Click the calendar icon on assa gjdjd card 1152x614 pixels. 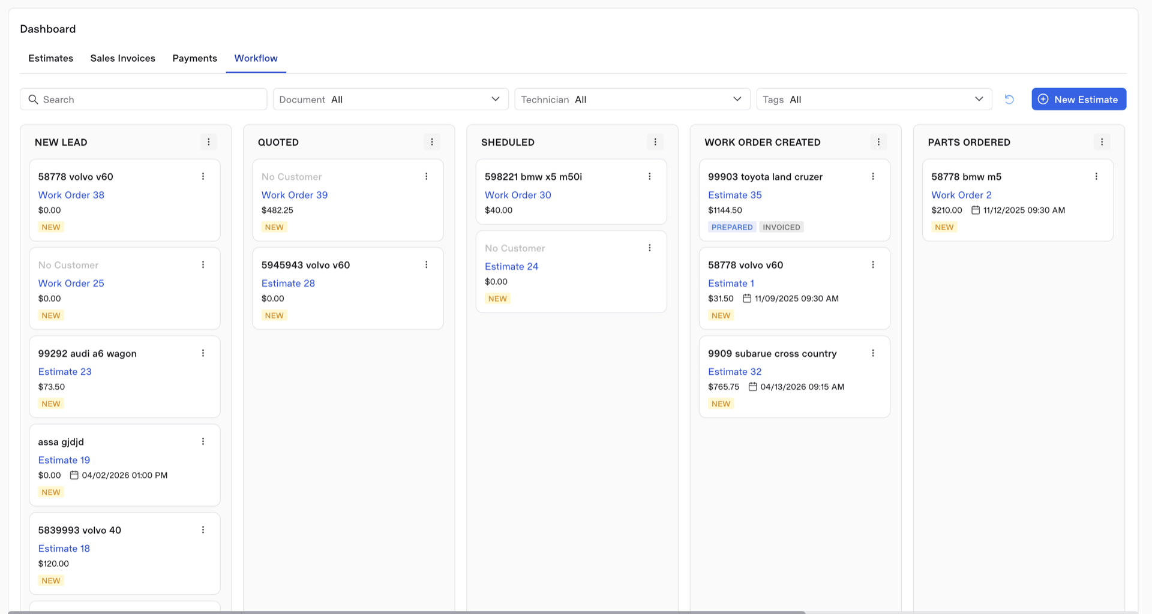tap(74, 475)
